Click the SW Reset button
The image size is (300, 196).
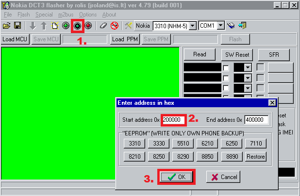237,55
